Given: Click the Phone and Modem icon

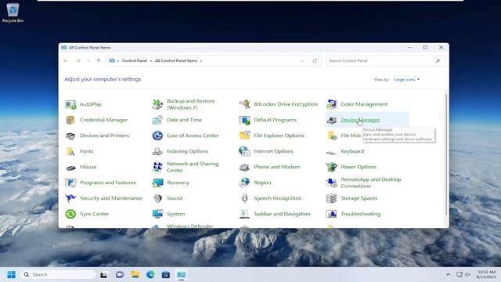Looking at the screenshot, I should click(x=244, y=167).
